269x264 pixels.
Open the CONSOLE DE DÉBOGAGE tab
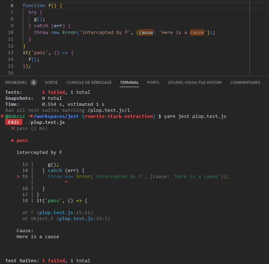pos(89,82)
